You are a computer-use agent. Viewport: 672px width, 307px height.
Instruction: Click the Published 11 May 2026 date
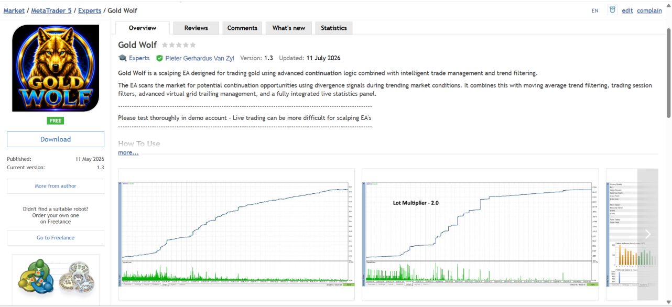point(90,159)
